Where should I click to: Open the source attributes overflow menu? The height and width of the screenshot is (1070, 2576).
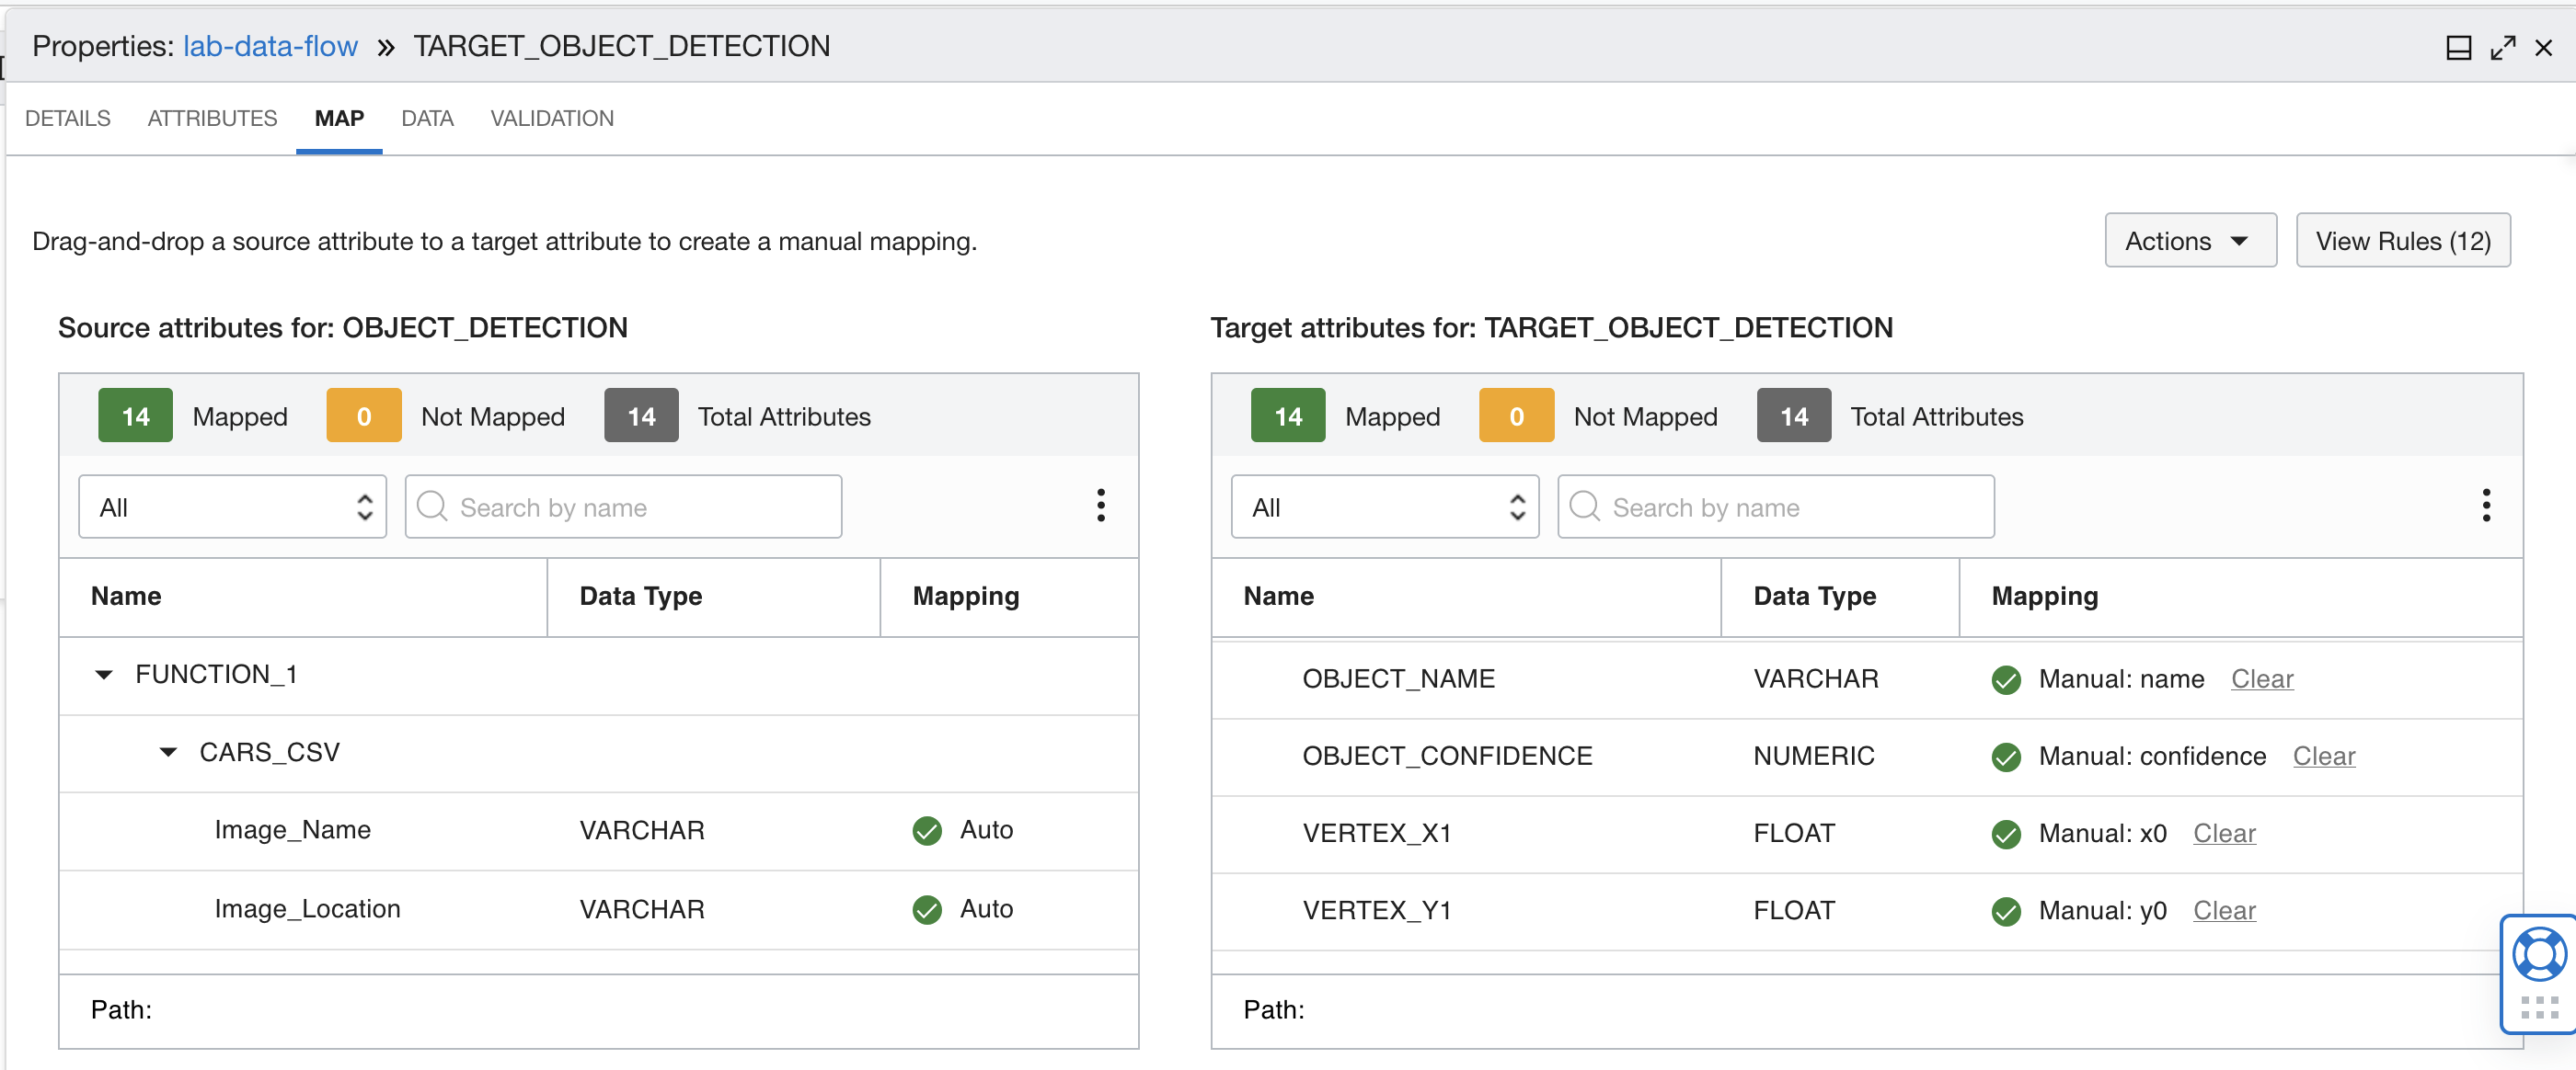[x=1101, y=507]
